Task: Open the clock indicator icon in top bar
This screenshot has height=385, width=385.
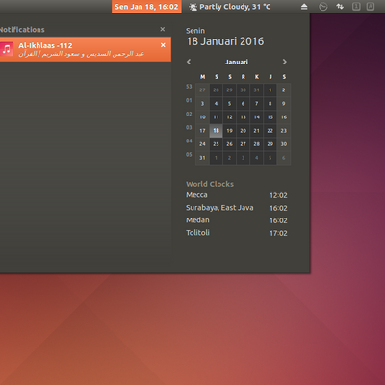Action: click(x=323, y=7)
